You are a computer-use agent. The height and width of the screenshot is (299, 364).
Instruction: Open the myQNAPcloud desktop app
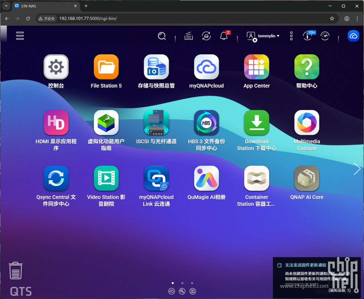(207, 67)
